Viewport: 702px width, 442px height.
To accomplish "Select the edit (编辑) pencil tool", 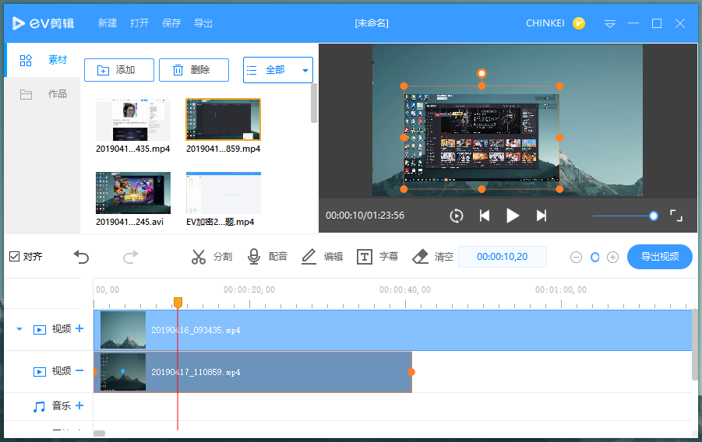I will pos(322,257).
